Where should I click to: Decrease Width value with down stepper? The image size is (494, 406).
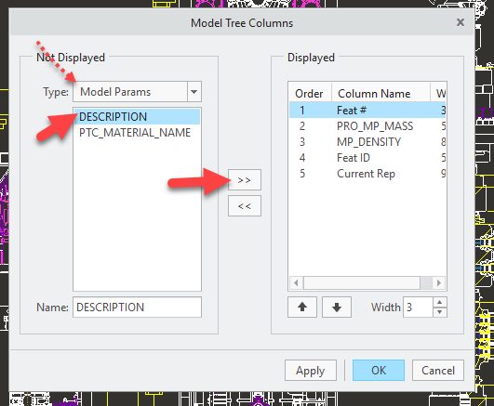pyautogui.click(x=440, y=312)
